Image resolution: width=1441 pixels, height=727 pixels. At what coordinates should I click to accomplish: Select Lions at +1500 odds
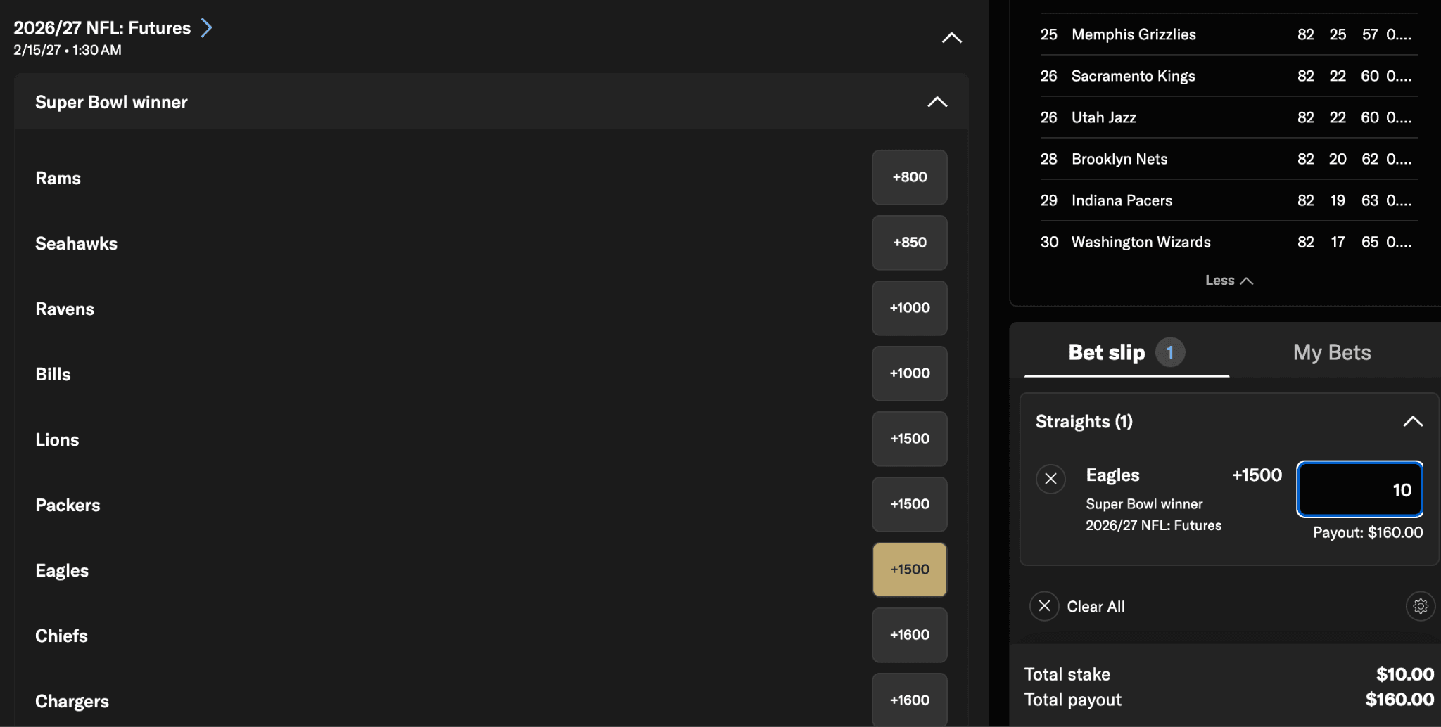coord(910,439)
